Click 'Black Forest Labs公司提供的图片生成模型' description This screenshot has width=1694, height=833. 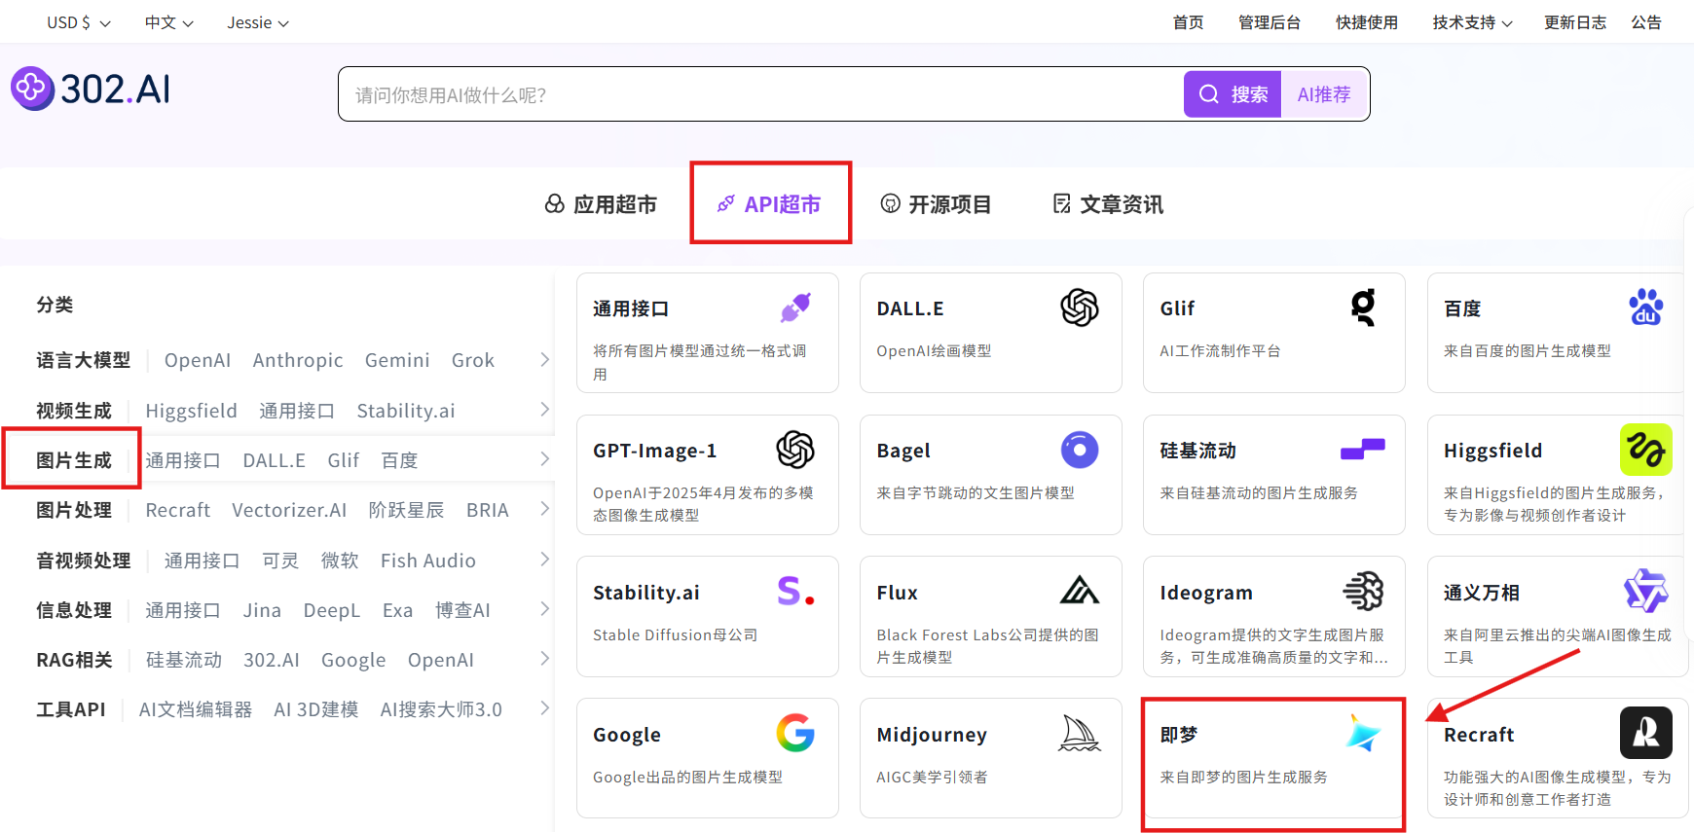pyautogui.click(x=987, y=646)
